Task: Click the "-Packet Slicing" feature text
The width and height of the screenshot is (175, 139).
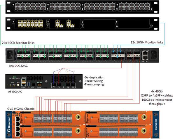Action: coord(93,81)
